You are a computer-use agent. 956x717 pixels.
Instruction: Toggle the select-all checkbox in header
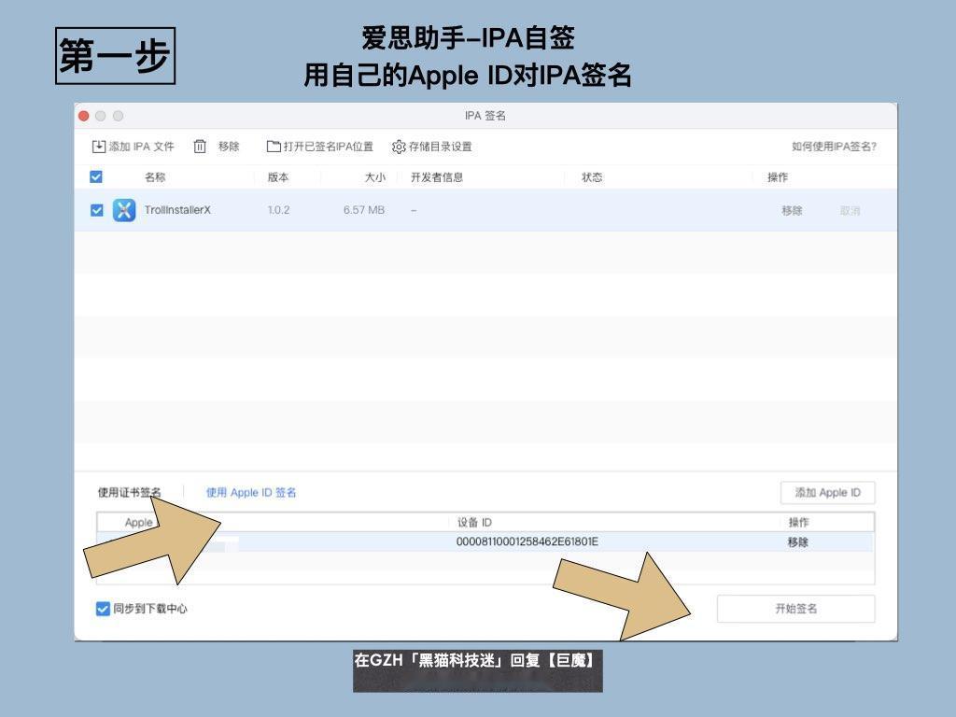[x=96, y=176]
